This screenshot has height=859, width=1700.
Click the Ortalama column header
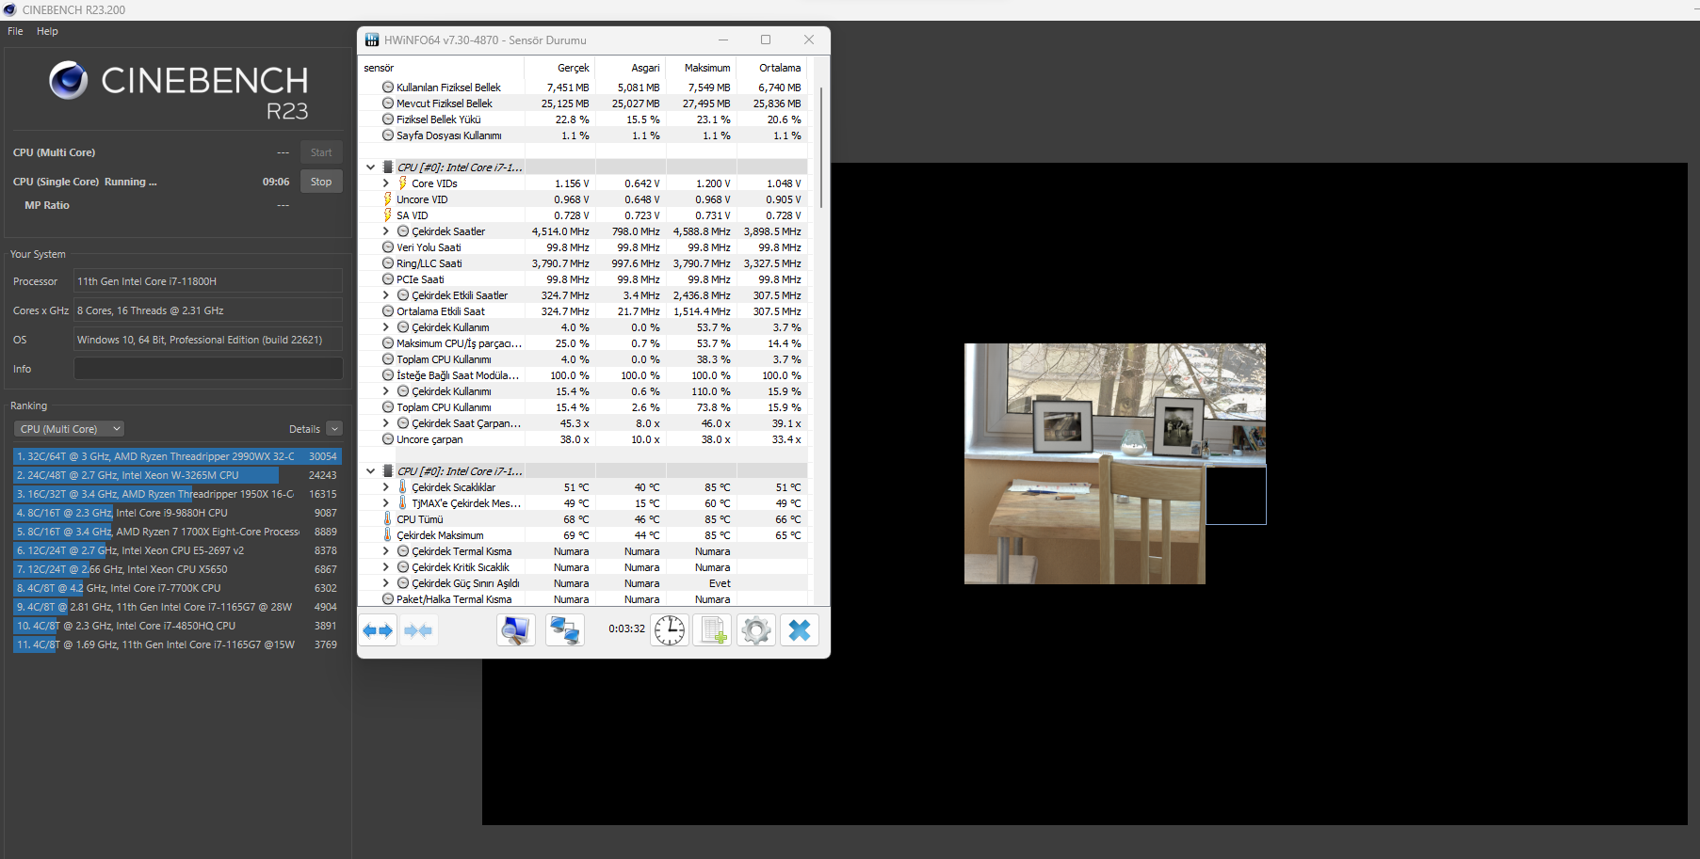pos(771,68)
